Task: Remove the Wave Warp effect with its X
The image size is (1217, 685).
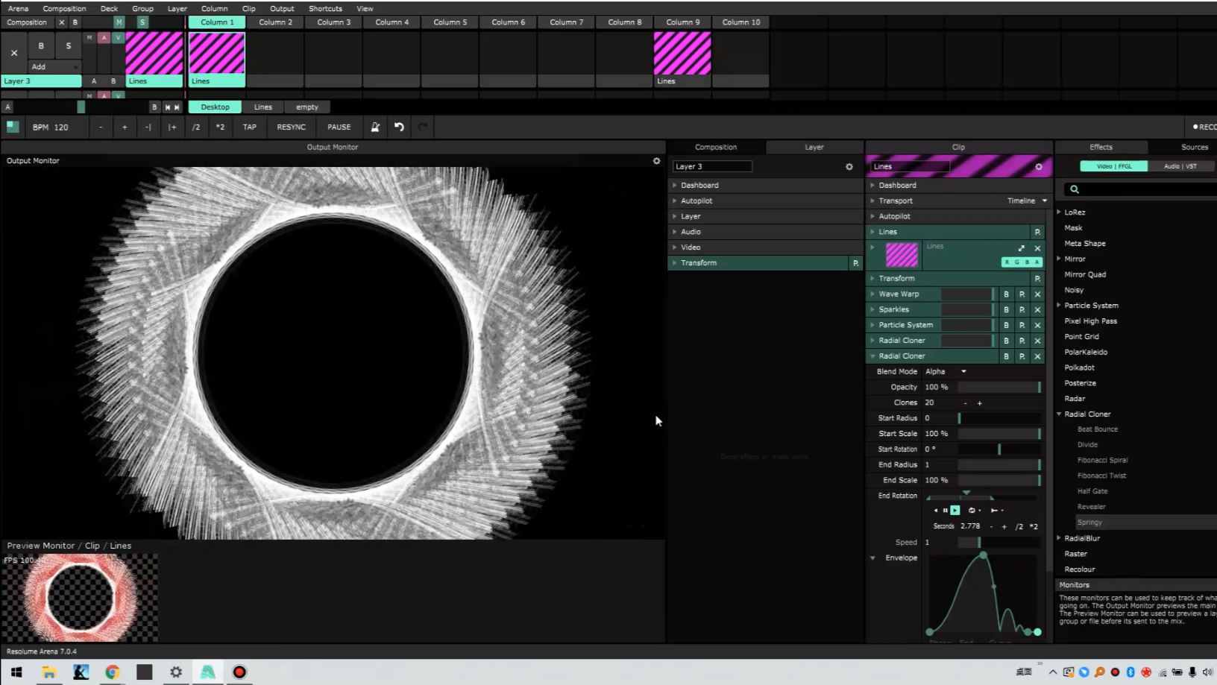Action: 1037,294
